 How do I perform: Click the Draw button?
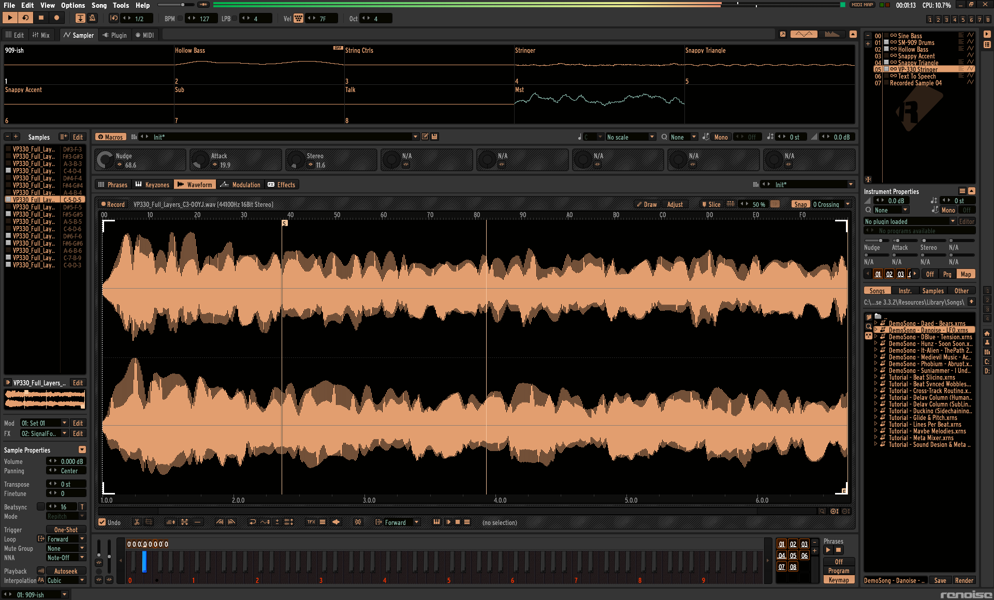point(647,204)
